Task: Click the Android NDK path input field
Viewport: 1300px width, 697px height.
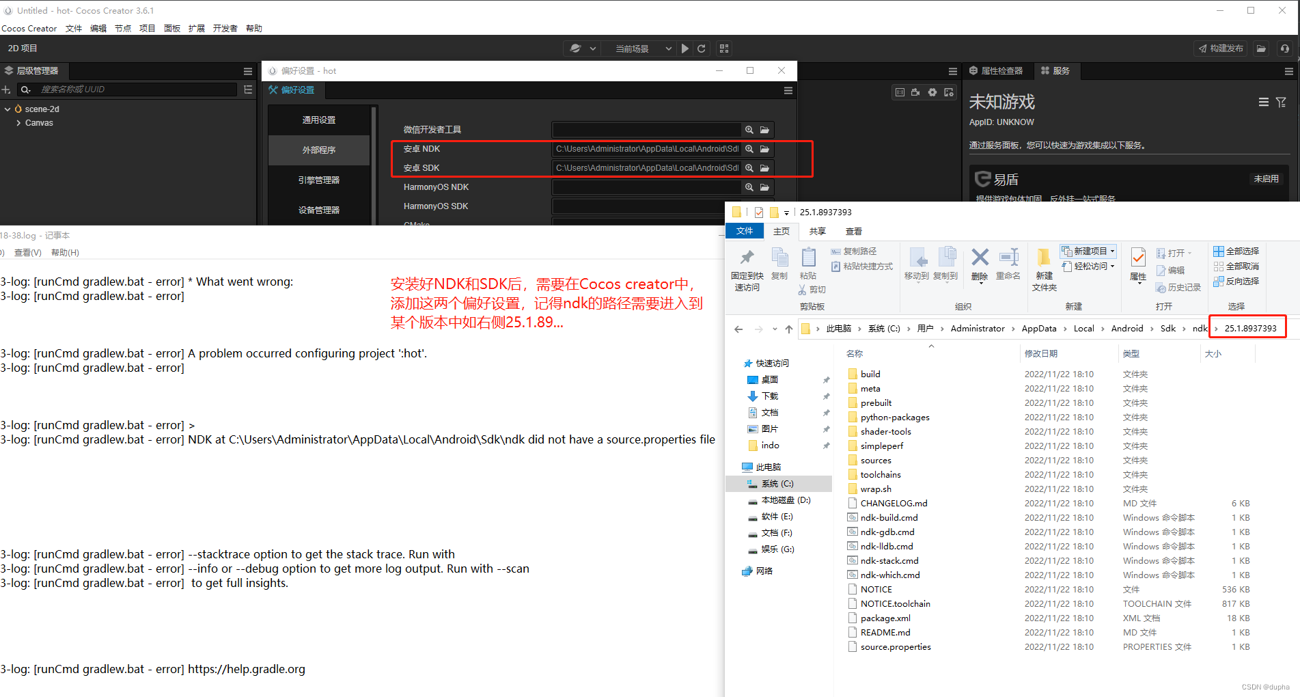Action: (x=646, y=149)
